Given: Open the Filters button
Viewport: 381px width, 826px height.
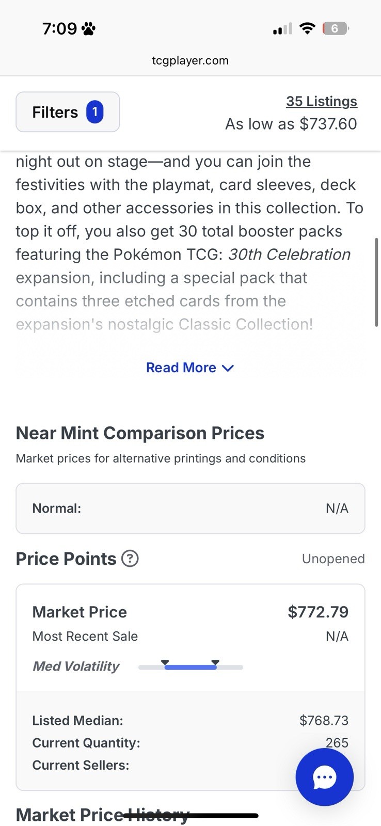Looking at the screenshot, I should coord(68,112).
